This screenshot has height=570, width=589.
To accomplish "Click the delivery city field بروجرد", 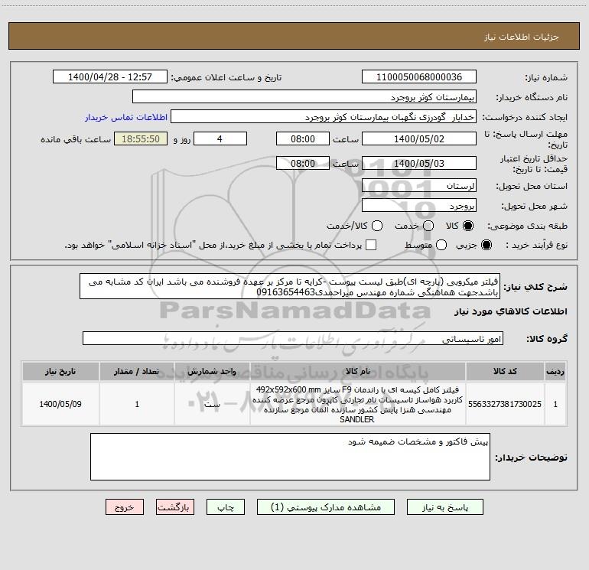I will pyautogui.click(x=419, y=205).
